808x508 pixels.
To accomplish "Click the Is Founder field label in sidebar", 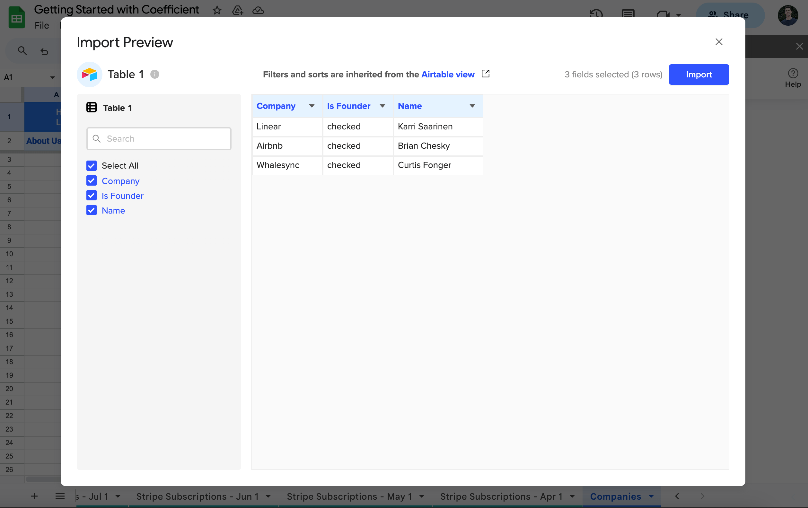I will pos(122,196).
